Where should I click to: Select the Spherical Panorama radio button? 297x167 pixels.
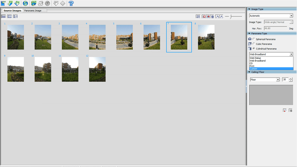[x=254, y=39]
